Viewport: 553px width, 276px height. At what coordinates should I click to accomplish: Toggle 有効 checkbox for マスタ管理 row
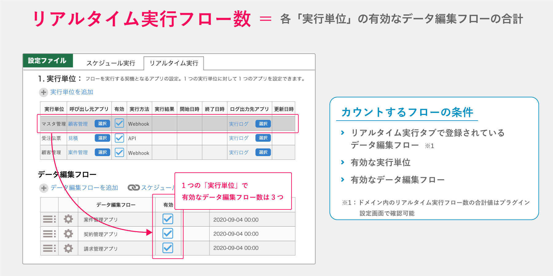(119, 123)
